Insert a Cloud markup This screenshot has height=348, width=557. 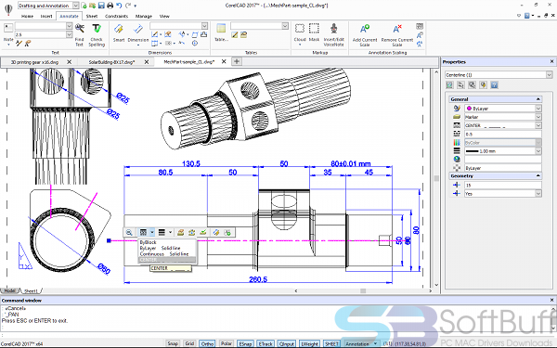click(x=300, y=34)
